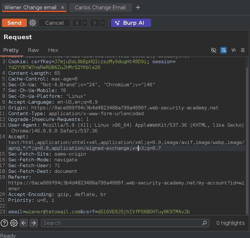Click the session cookie value Yd2YYBTW7neReRUB6ZuJHMrS2YKbls26
Screen dimensions: 250x238
pyautogui.click(x=54, y=67)
